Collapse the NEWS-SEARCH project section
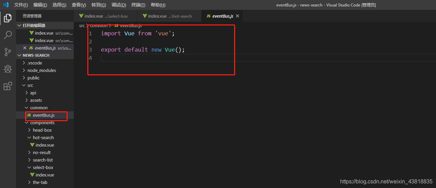The width and height of the screenshot is (436, 188). point(45,55)
